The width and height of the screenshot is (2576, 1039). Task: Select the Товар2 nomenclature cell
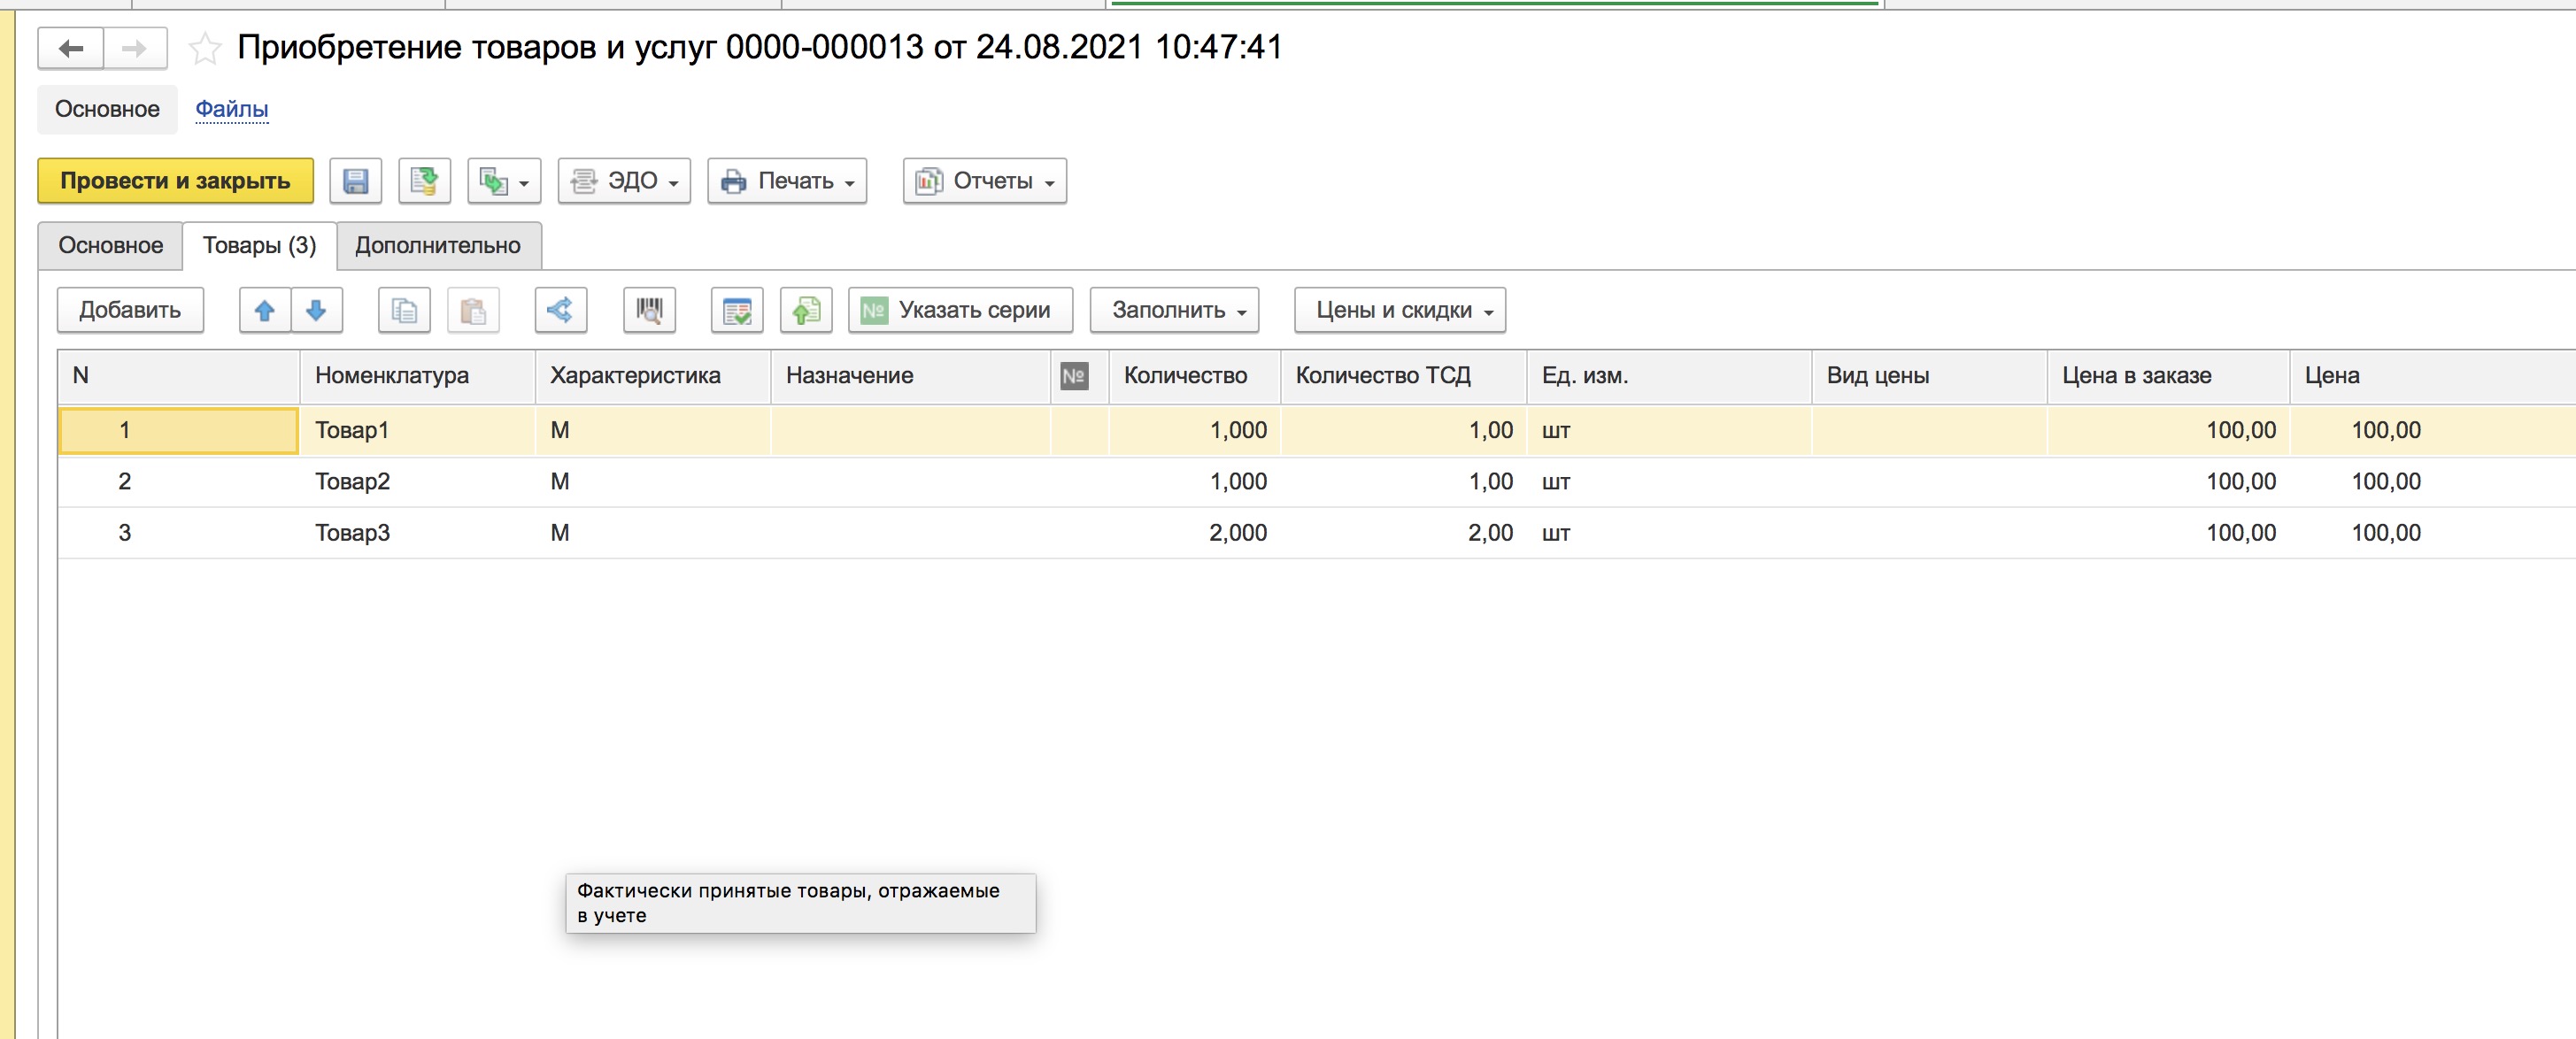417,482
